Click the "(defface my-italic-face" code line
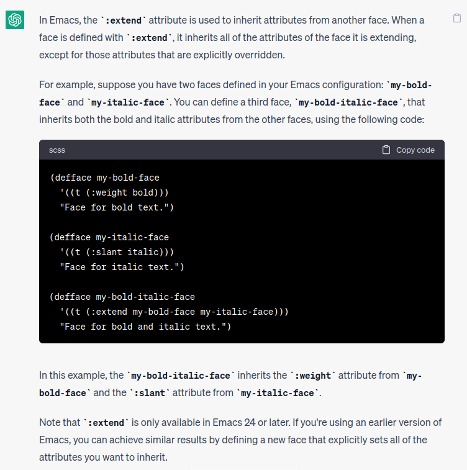The height and width of the screenshot is (470, 467). coord(109,237)
